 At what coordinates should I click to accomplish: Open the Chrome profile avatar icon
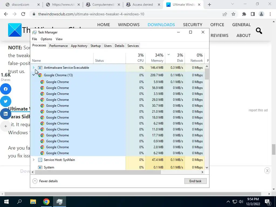pos(261,14)
